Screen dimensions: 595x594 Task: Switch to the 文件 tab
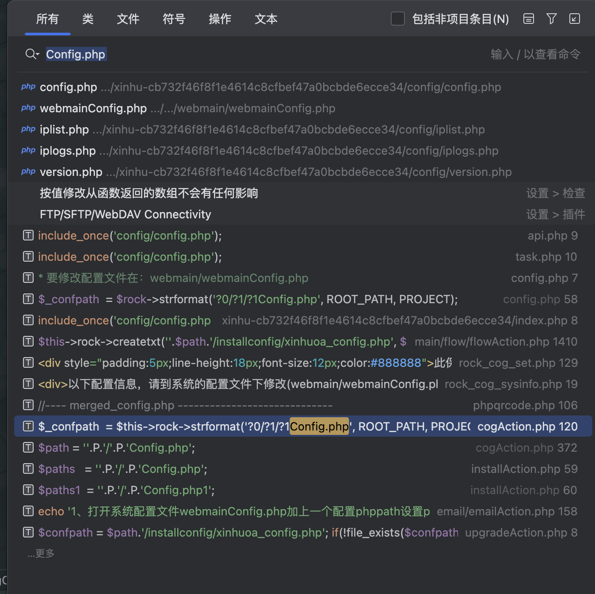tap(128, 19)
